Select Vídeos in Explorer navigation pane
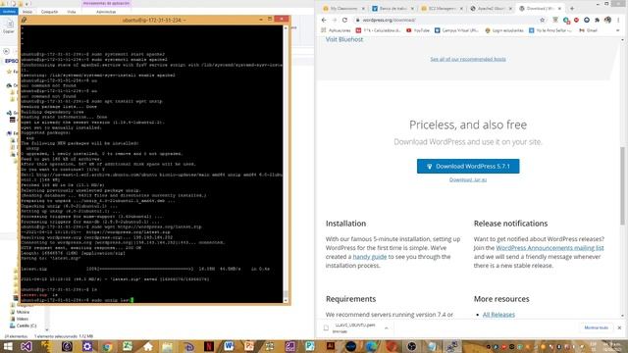The image size is (628, 353). click(23, 319)
